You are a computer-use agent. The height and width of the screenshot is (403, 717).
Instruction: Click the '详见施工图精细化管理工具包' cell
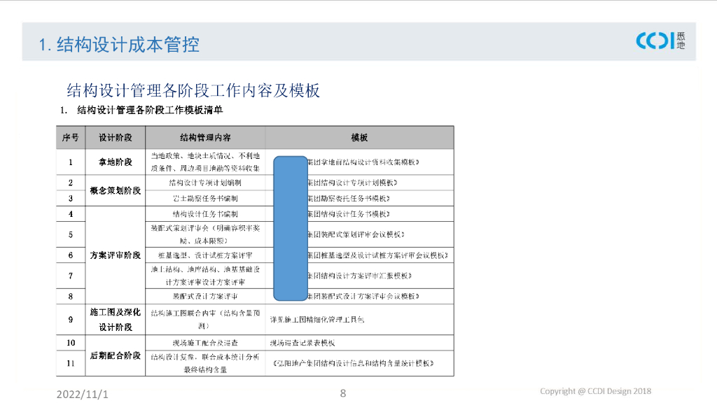point(359,319)
